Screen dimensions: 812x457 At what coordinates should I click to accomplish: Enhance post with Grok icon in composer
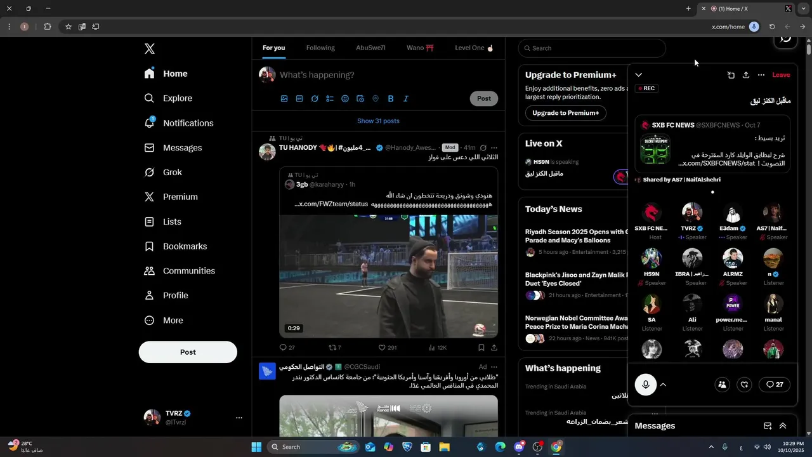point(315,98)
